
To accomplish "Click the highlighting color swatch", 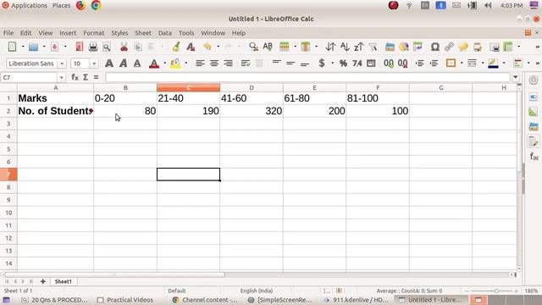I will pos(175,64).
